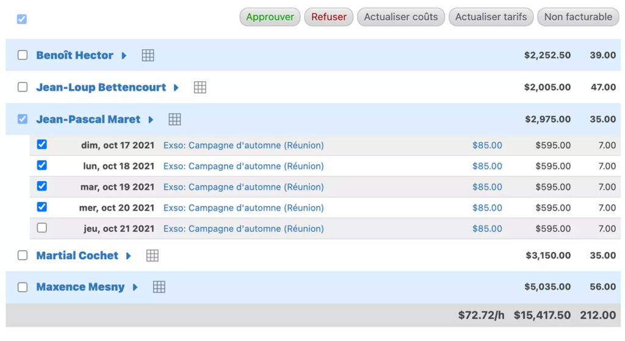Uncheck the dim, oct 17 2021 entry

(42, 145)
